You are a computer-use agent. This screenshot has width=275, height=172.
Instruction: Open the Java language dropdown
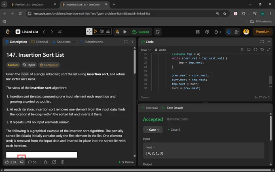[x=146, y=50]
